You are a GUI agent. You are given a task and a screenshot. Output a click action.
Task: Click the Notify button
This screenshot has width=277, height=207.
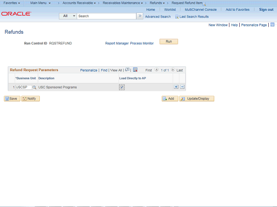[x=30, y=99]
